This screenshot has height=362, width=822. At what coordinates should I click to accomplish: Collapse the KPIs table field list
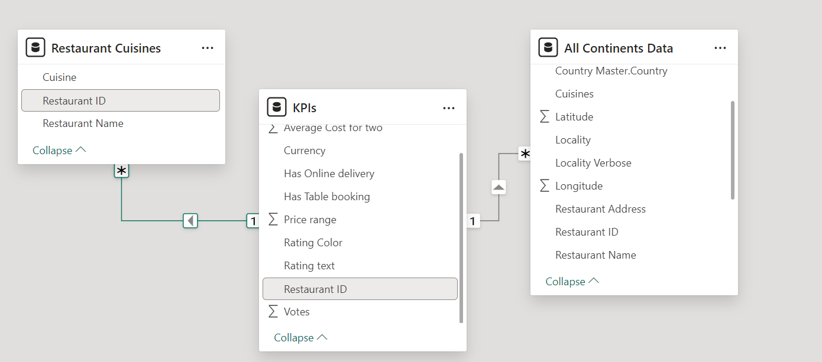(300, 338)
